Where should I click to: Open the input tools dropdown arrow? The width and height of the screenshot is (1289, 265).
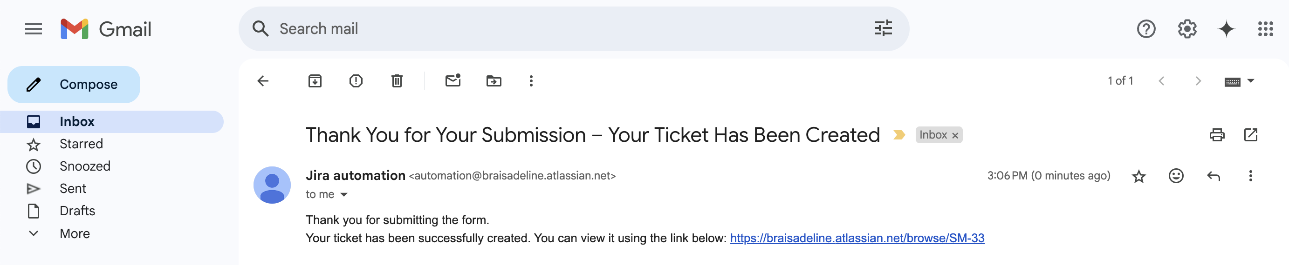(1251, 81)
